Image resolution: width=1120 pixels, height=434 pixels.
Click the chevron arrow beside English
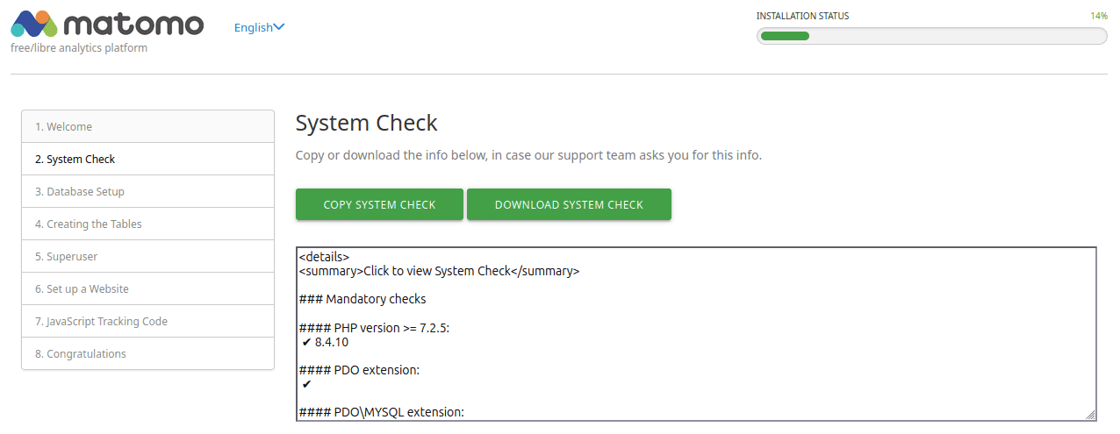click(279, 27)
